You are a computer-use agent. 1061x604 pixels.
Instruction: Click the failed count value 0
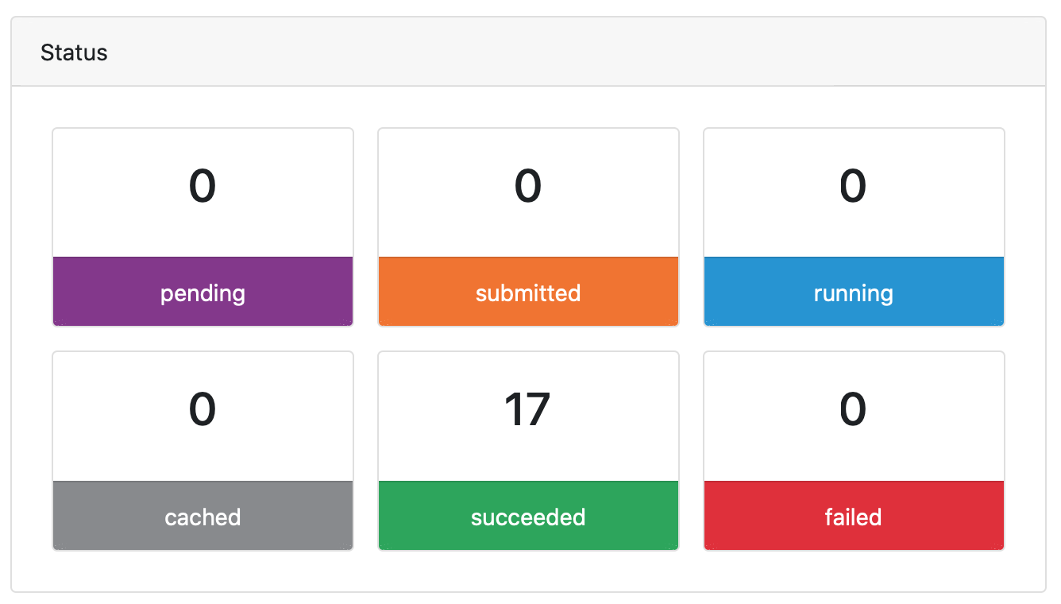coord(854,409)
